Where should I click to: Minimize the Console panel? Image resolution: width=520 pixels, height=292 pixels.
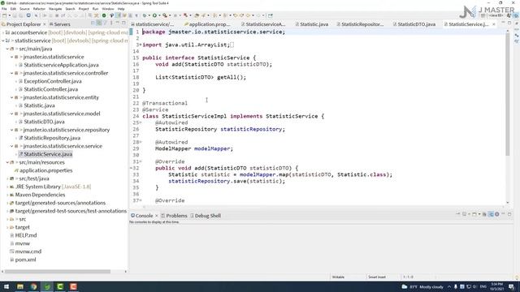click(503, 214)
